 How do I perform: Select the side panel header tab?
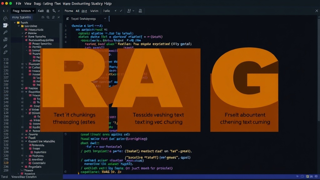(21, 17)
